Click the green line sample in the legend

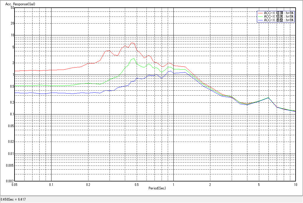260,17
